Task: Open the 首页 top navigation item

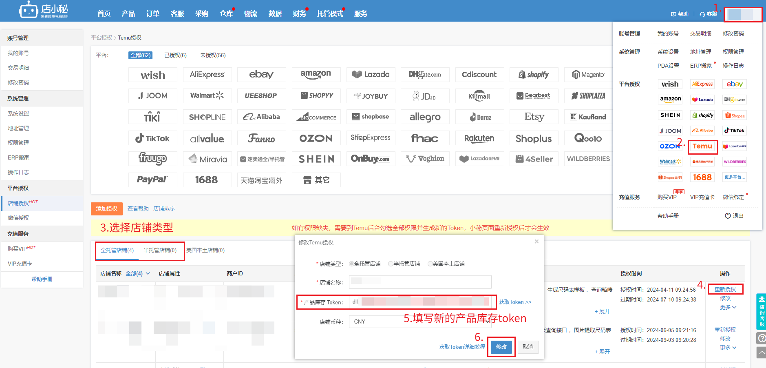Action: coord(104,13)
